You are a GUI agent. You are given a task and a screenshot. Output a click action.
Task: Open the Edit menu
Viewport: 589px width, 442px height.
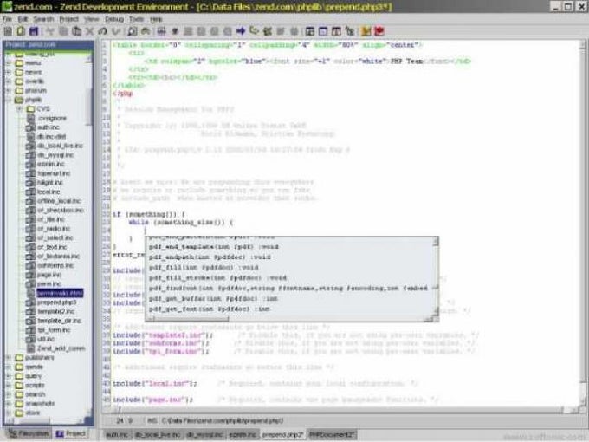coord(23,19)
